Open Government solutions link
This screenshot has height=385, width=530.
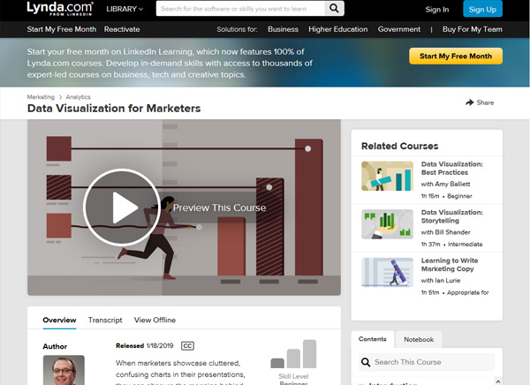pyautogui.click(x=399, y=29)
